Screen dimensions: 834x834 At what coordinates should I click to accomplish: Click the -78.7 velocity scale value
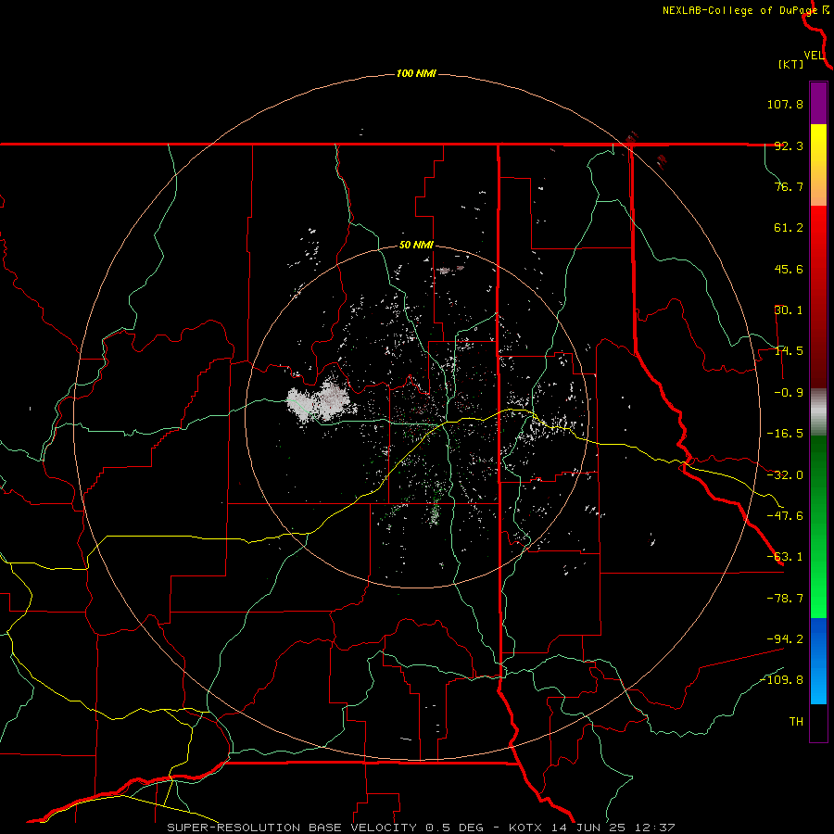(785, 599)
